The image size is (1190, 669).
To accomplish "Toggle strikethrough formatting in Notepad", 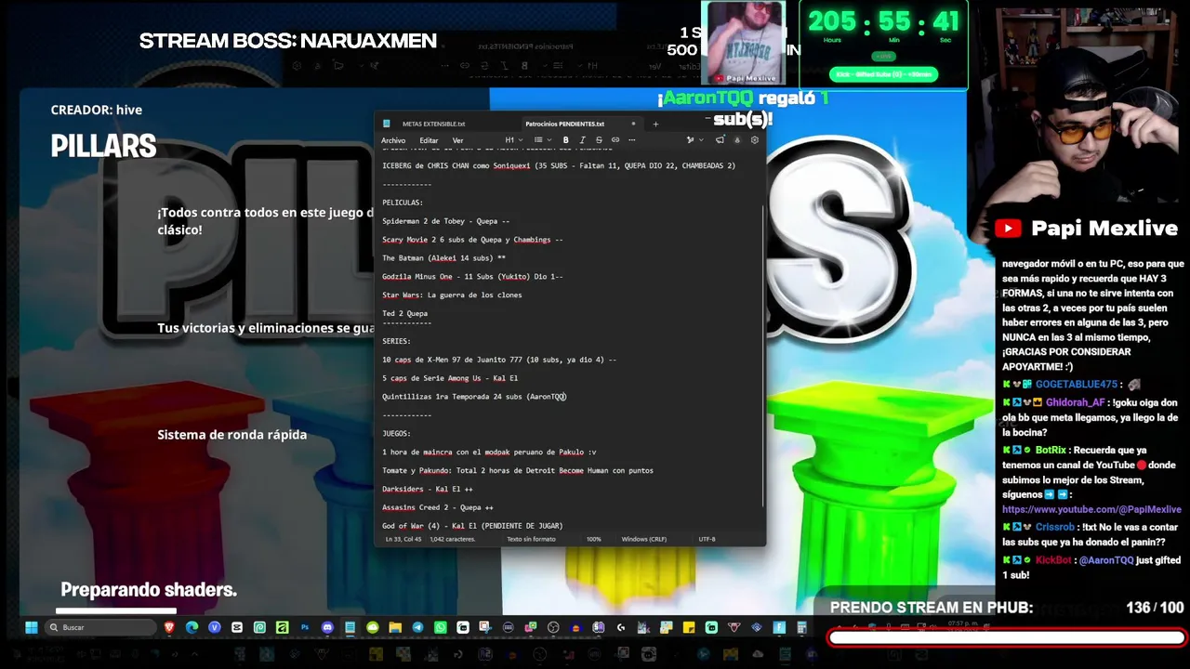I will tap(599, 140).
